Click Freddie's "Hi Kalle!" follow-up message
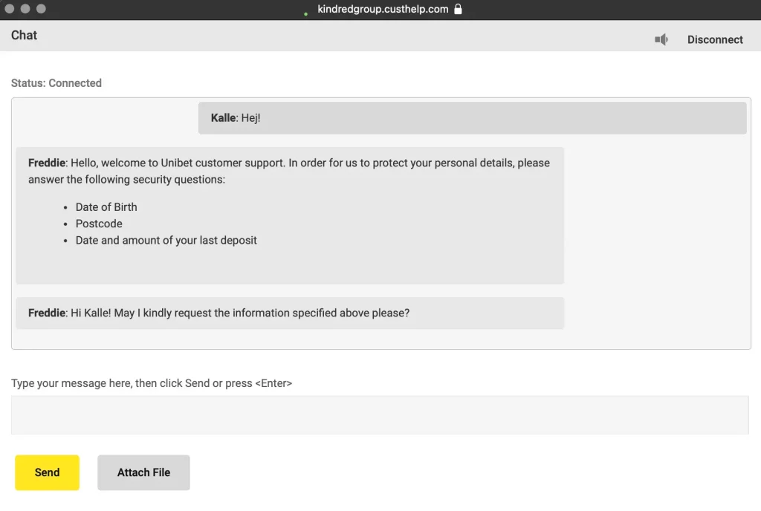Screen dimensions: 761x511 pyautogui.click(x=290, y=313)
